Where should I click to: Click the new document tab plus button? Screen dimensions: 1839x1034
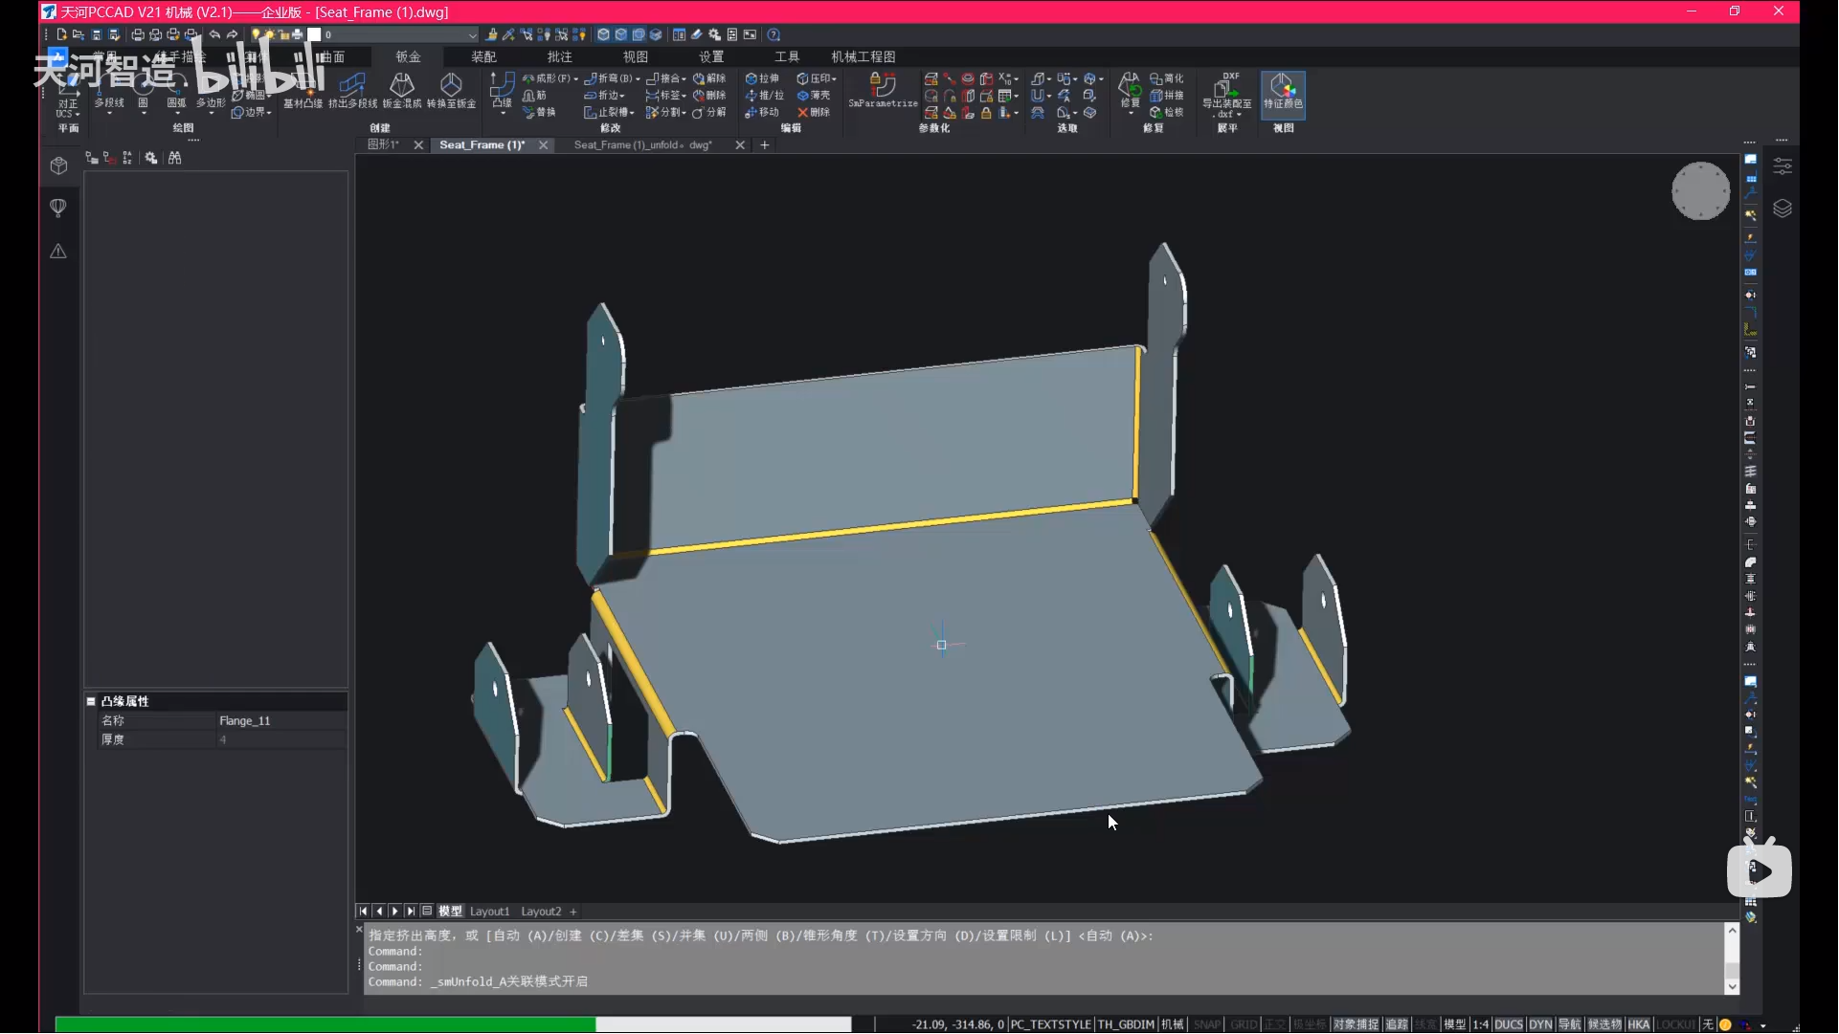(764, 145)
